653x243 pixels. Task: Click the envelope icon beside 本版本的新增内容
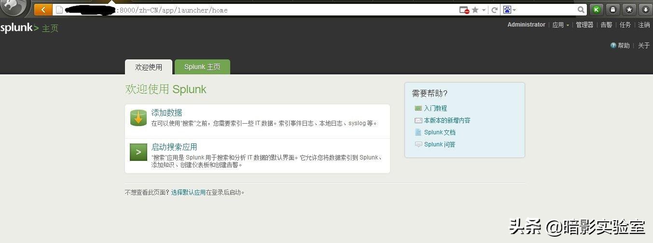point(418,120)
